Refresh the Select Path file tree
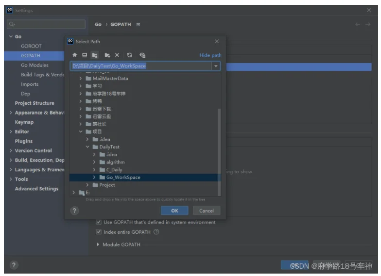 point(129,55)
